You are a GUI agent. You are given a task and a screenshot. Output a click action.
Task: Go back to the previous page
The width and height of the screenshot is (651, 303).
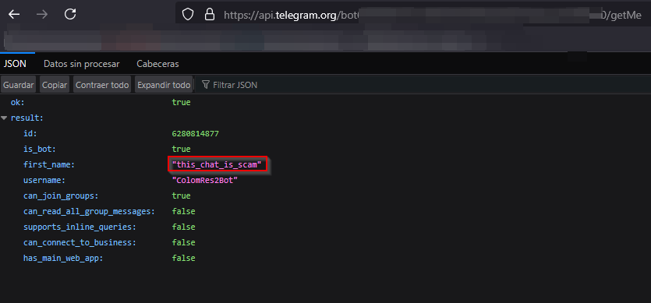point(14,15)
